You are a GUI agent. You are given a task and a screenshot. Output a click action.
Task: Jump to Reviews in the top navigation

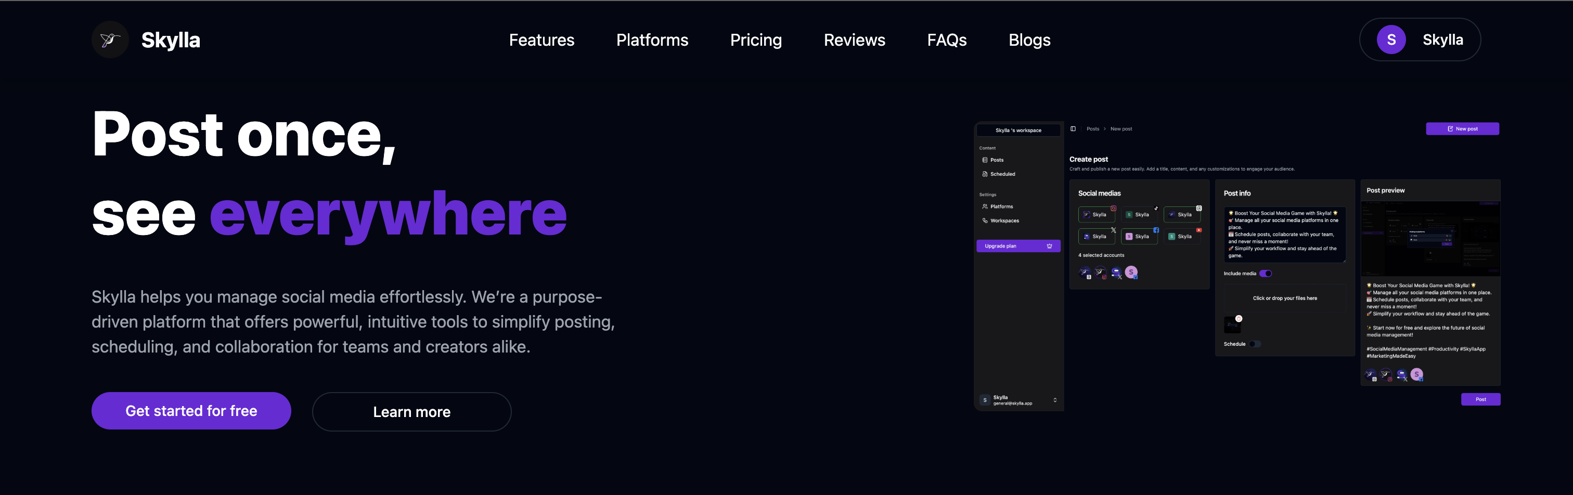[x=854, y=40]
